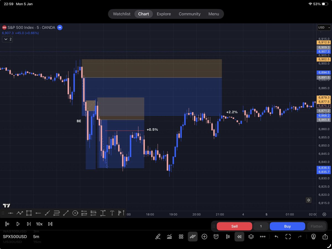Toggle the bar replay rewind icon
This screenshot has height=249, width=332.
pos(239,237)
